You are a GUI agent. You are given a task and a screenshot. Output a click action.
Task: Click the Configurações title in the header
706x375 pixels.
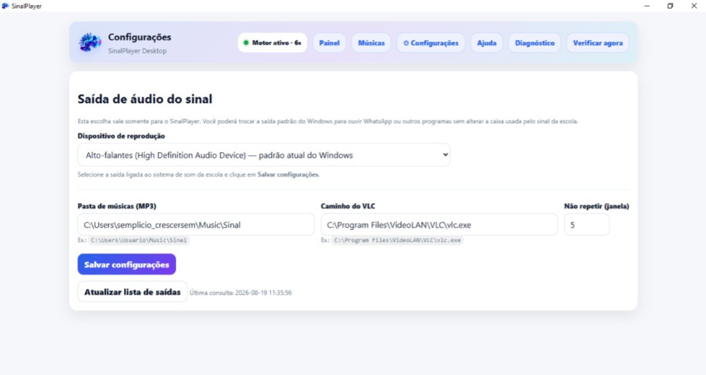click(x=140, y=37)
